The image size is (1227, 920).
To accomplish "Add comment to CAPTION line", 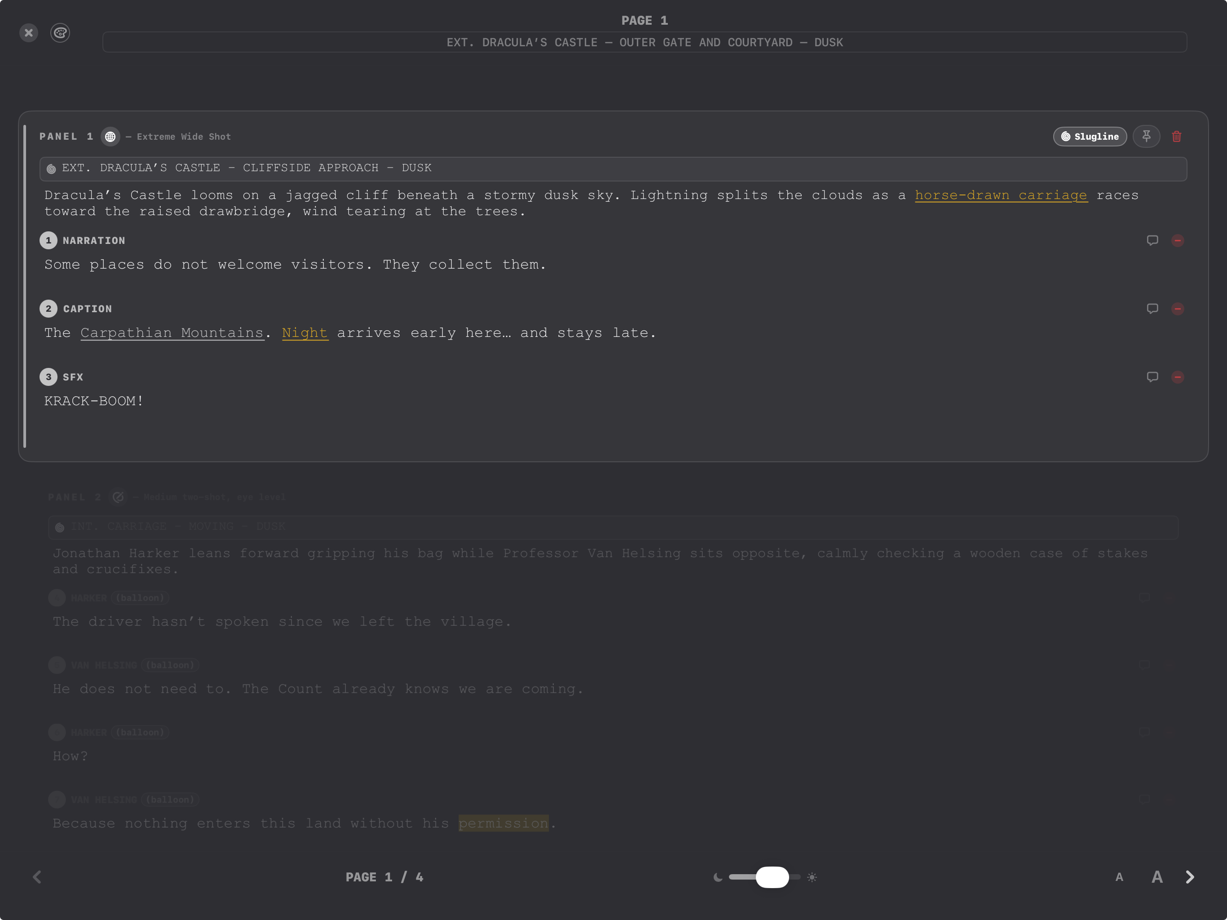I will (1152, 309).
